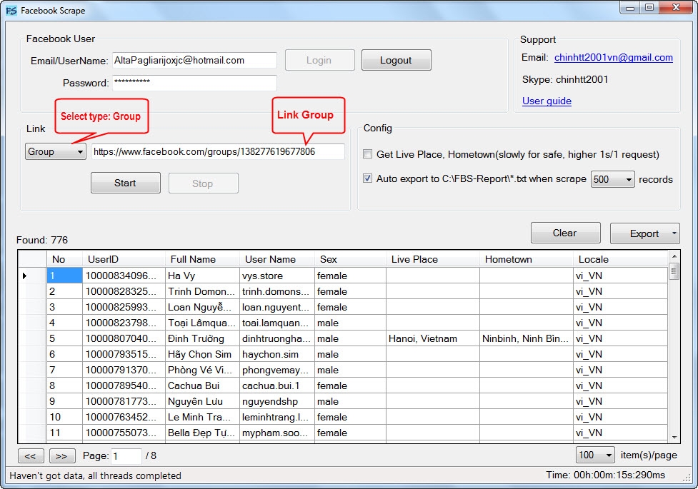Select the '10000789540...' UserID cell
This screenshot has width=698, height=489.
tap(124, 385)
